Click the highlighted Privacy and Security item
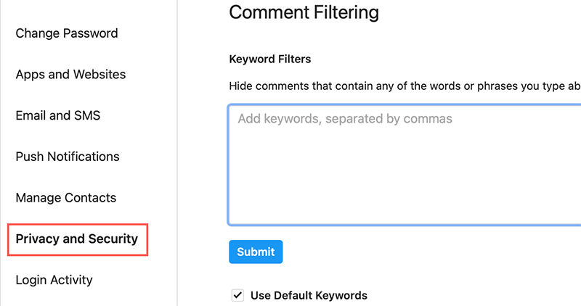The width and height of the screenshot is (581, 306). pos(77,239)
